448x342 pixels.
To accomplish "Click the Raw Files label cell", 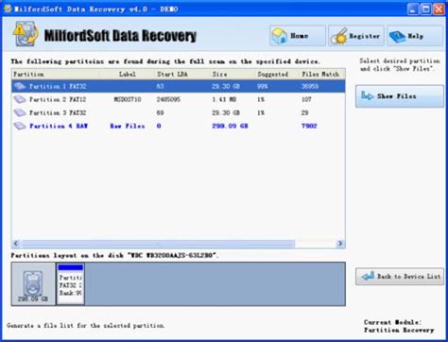I will pyautogui.click(x=128, y=126).
